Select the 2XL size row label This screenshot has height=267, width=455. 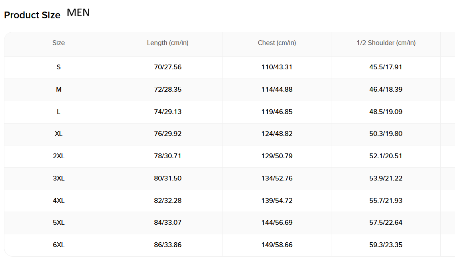point(59,156)
